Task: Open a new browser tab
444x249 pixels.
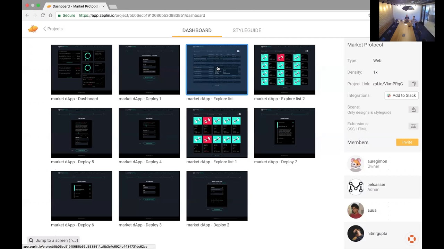Action: [113, 7]
